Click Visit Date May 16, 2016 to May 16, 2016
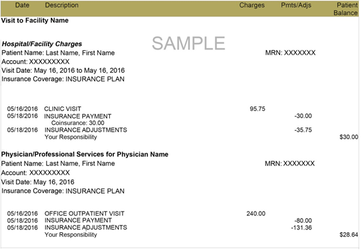This screenshot has height=250, width=361. [63, 70]
